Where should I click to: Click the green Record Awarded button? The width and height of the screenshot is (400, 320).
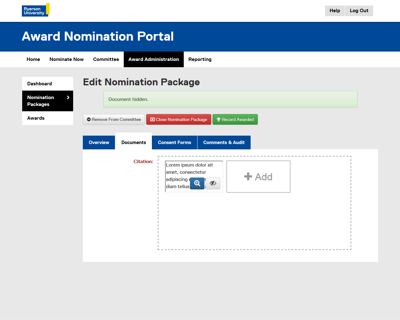pos(235,119)
